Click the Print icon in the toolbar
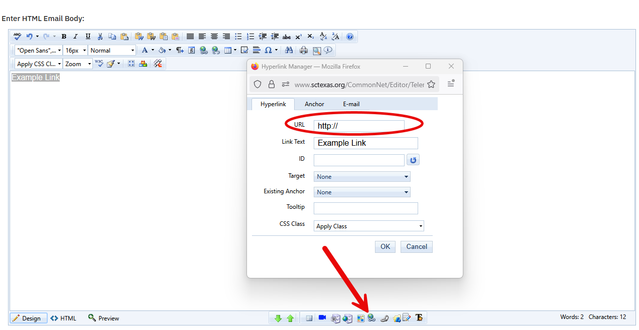Viewport: 639px width, 330px height. (304, 50)
